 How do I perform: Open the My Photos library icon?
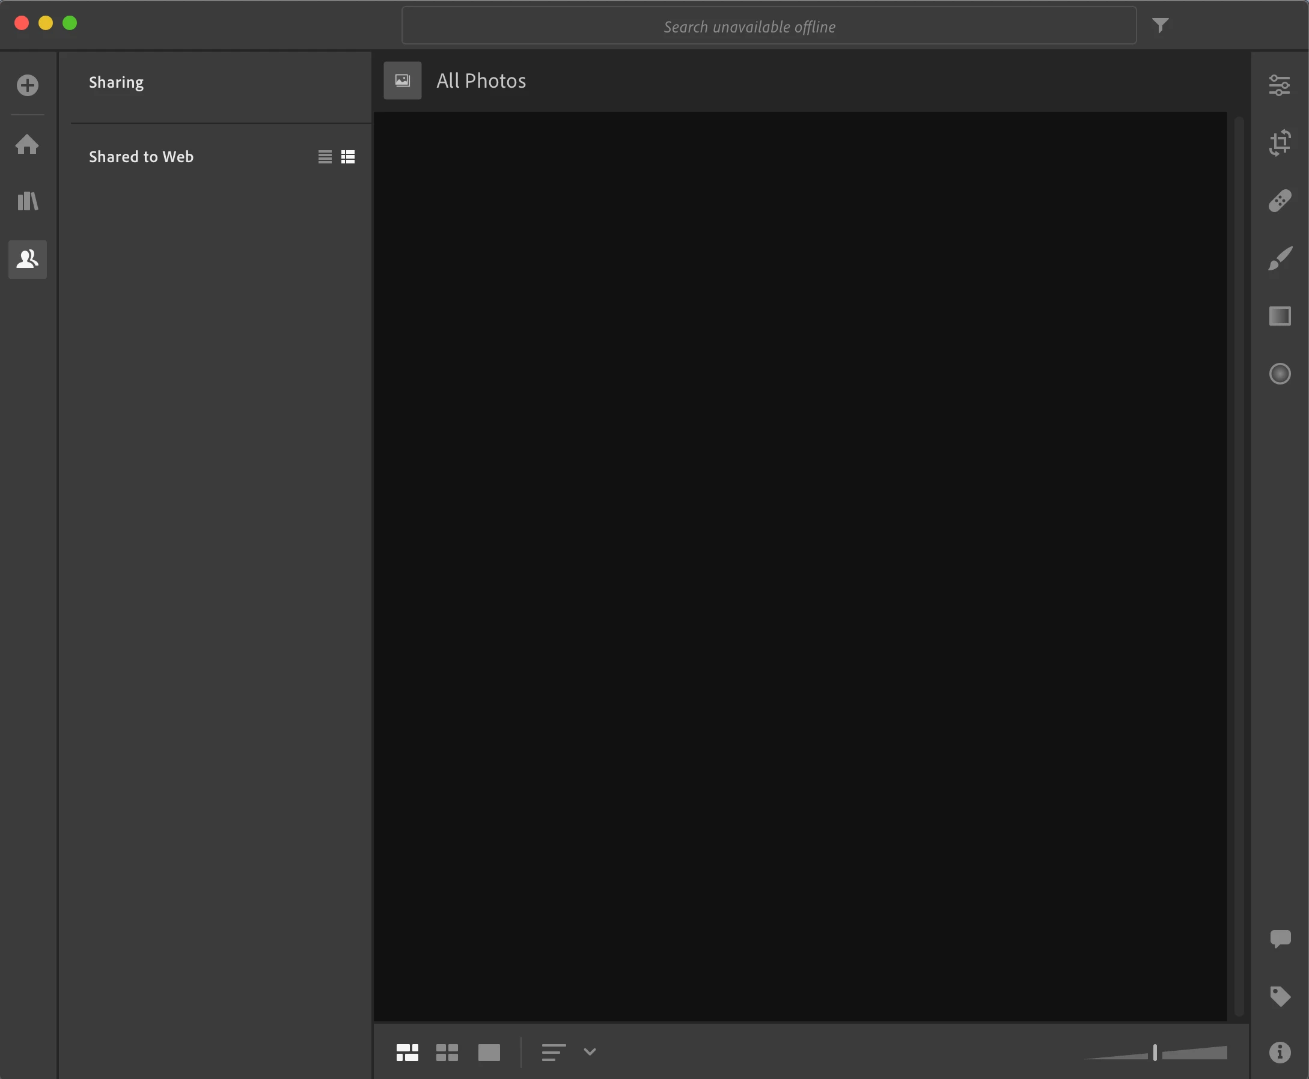click(x=28, y=201)
